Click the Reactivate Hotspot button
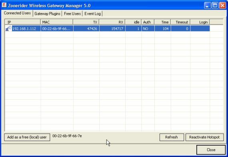The height and width of the screenshot is (157, 228). click(x=204, y=137)
